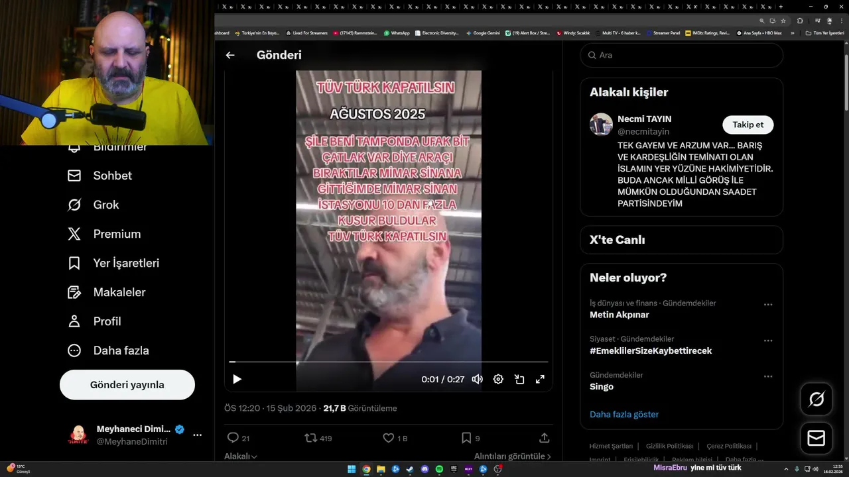Open #EmeklilerSizeKaybettirecek trending topic
The height and width of the screenshot is (477, 849).
[x=651, y=350]
